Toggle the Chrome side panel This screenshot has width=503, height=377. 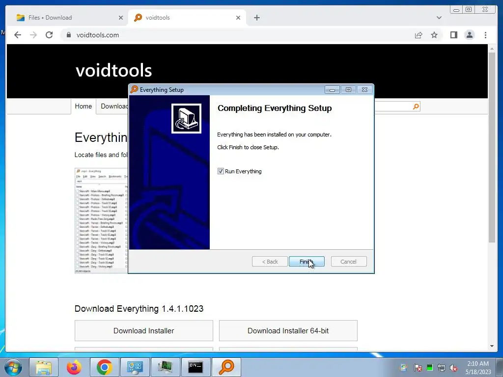coord(453,35)
